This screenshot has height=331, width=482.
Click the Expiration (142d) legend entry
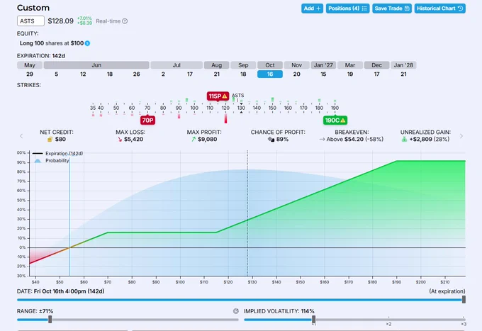coord(57,153)
